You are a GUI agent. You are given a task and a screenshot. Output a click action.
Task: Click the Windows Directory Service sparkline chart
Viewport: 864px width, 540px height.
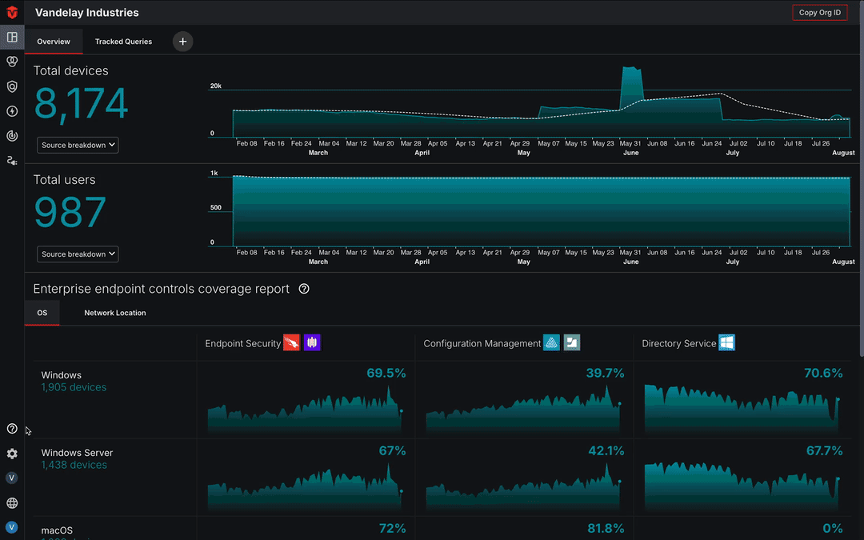742,408
